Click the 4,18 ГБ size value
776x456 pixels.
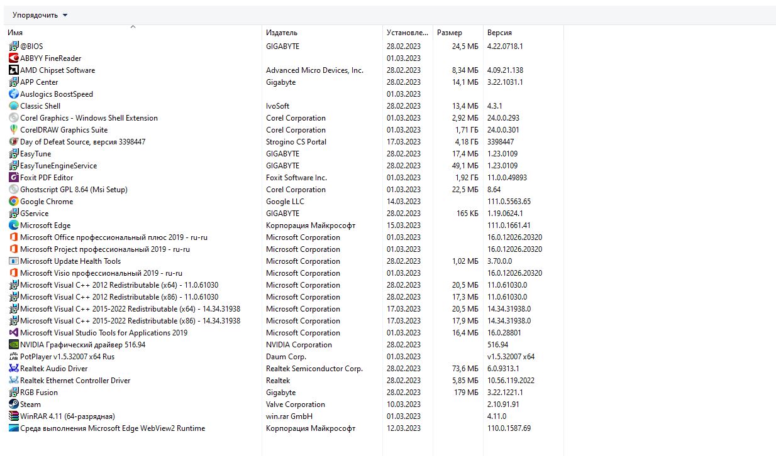coord(465,142)
